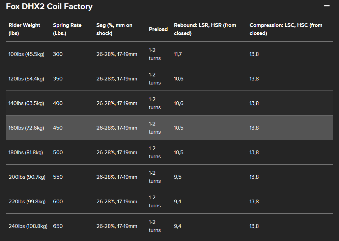Viewport: 339px width, 241px height.
Task: Select the Rebound LSR, HSR column header
Action: click(x=205, y=29)
